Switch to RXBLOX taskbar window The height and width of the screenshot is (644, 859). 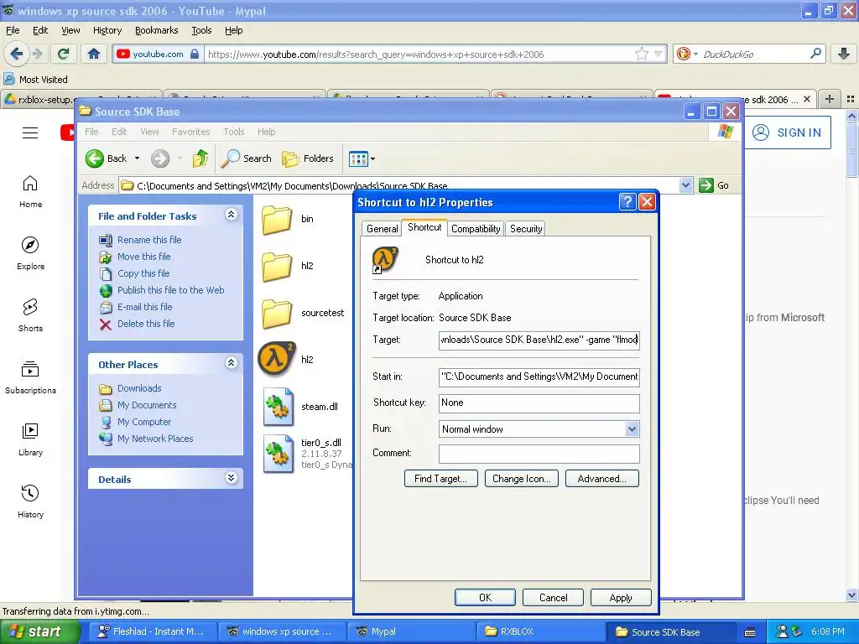point(539,631)
